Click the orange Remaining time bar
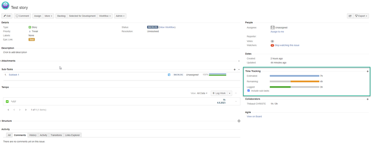371x144 pixels. [x=305, y=81]
